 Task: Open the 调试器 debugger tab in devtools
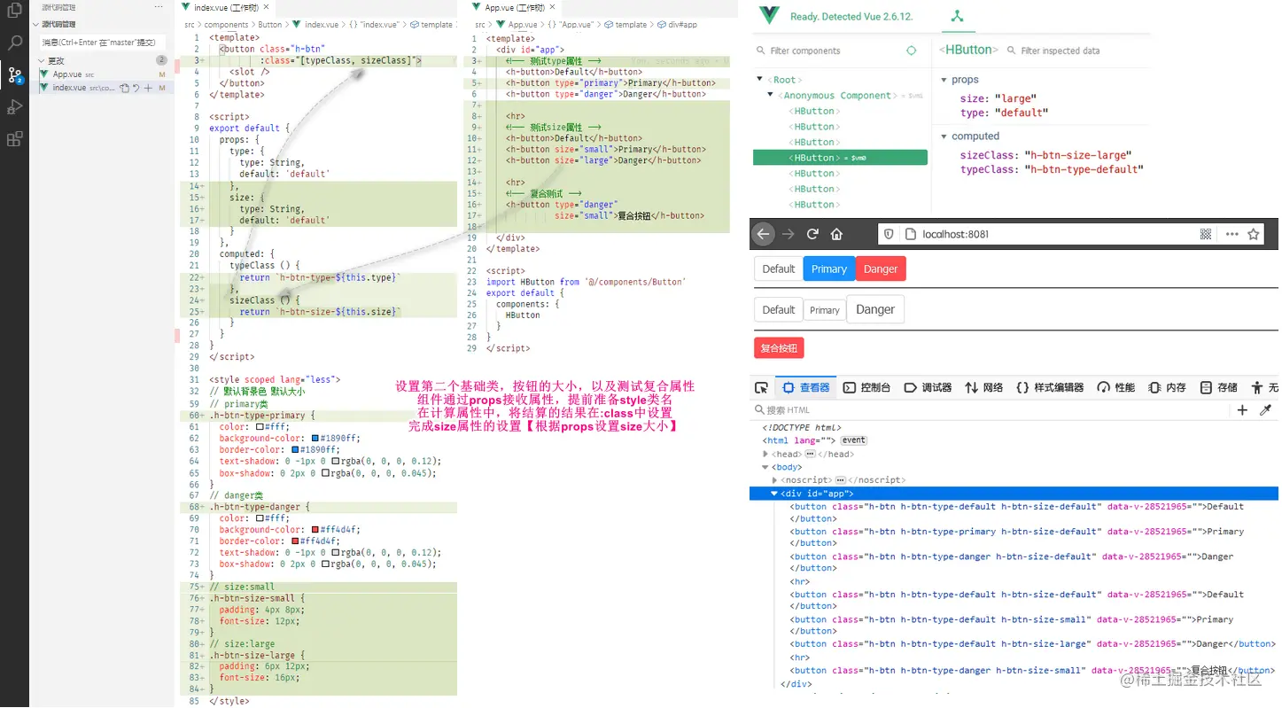(x=928, y=387)
